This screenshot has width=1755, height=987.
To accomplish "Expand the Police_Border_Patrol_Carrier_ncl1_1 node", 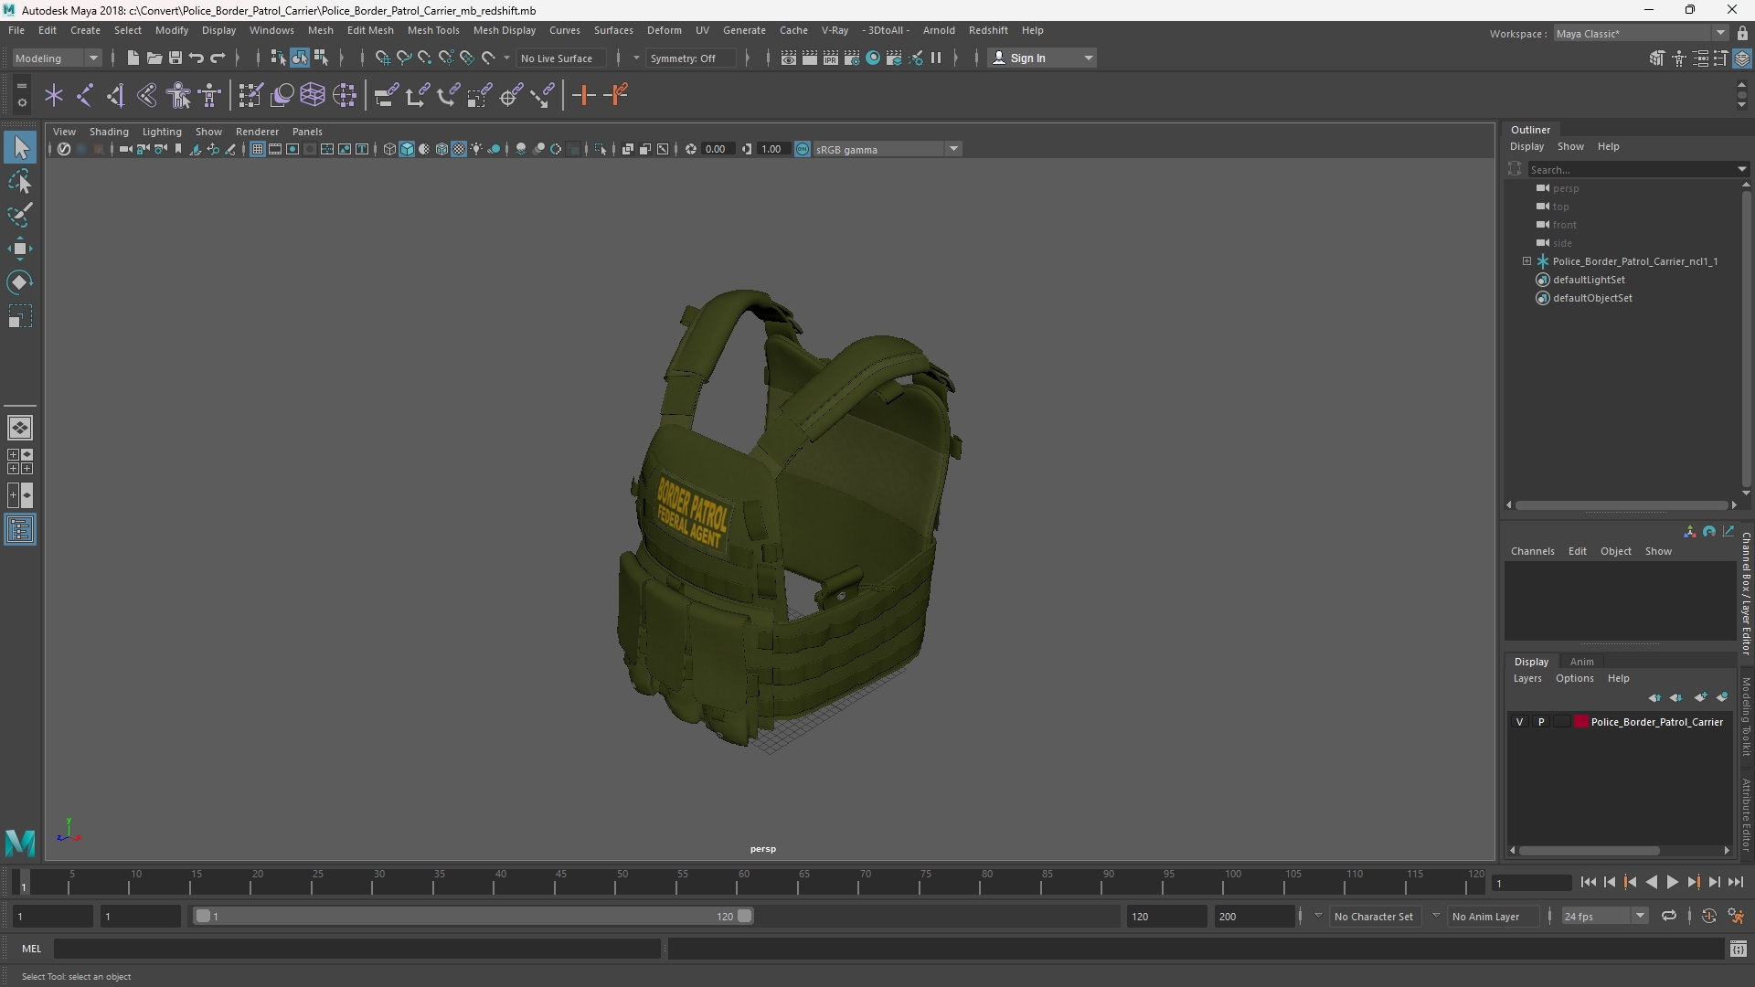I will pyautogui.click(x=1526, y=261).
